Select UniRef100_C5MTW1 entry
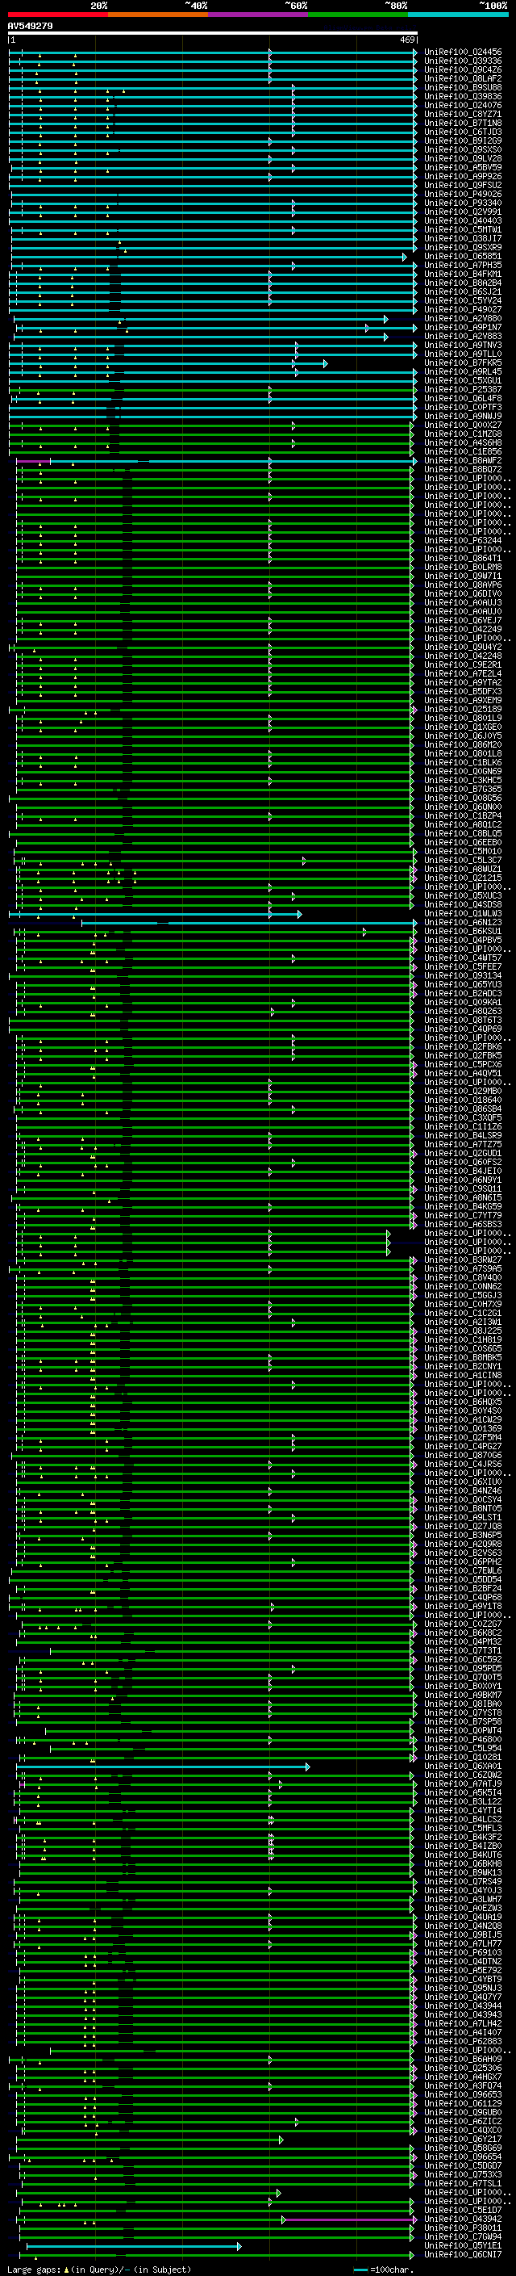The height and width of the screenshot is (2276, 516). tap(463, 230)
